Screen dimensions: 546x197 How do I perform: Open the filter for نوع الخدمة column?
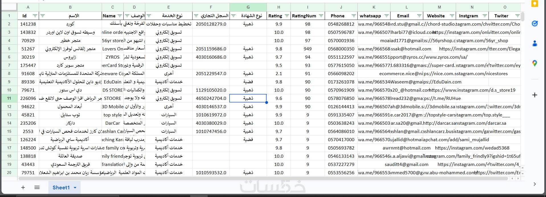(149, 16)
